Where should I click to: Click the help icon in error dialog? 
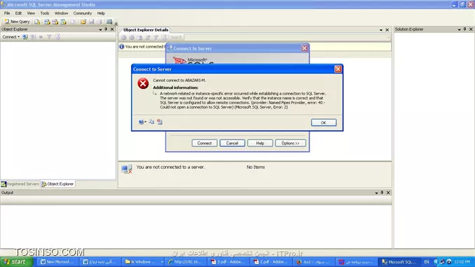(142, 122)
